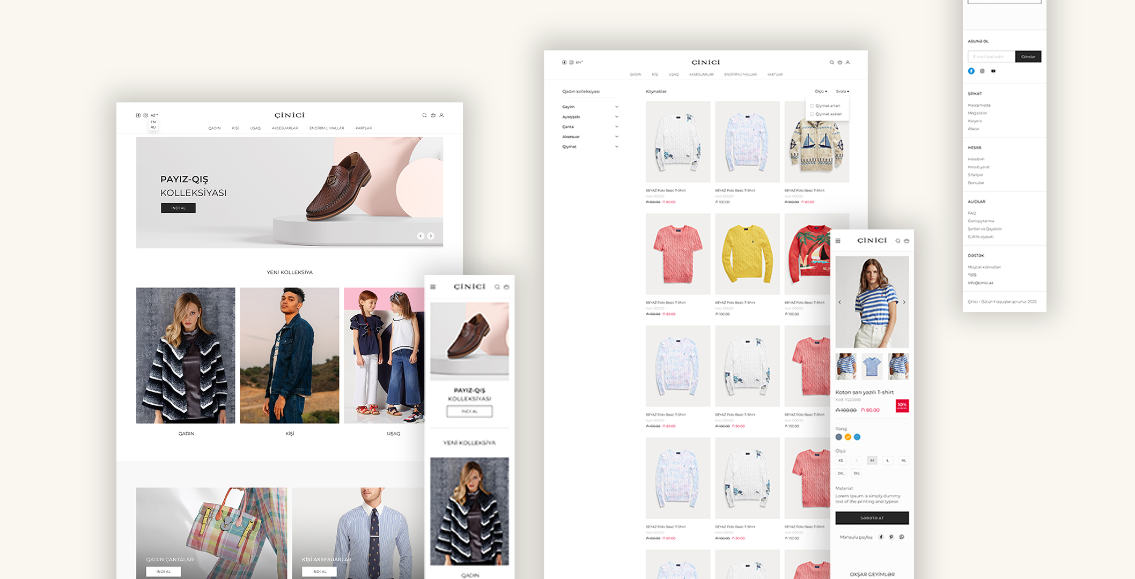The height and width of the screenshot is (579, 1135).
Task: Click the user account icon on homepage
Action: pyautogui.click(x=441, y=115)
